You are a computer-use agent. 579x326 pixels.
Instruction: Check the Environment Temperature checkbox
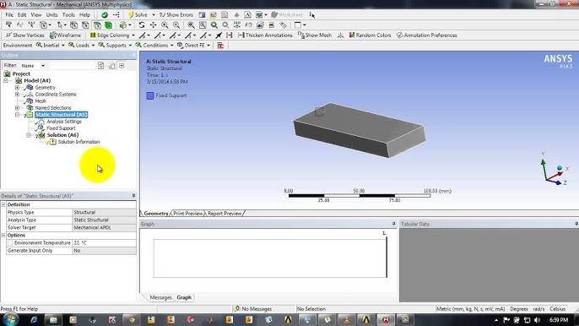click(x=10, y=243)
